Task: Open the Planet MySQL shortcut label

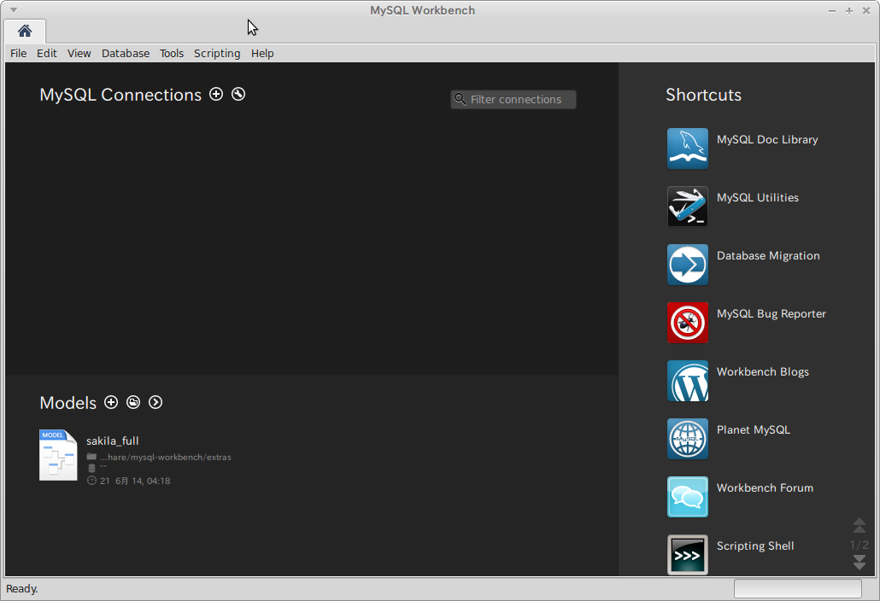Action: coord(754,430)
